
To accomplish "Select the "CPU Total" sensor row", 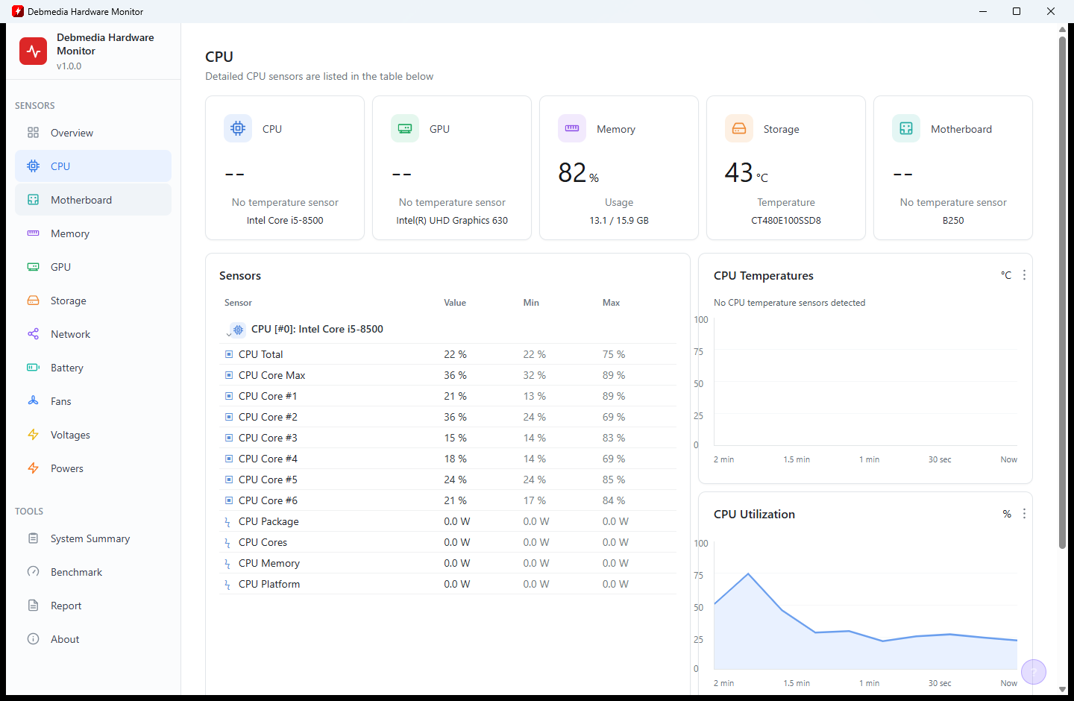I will coord(449,354).
